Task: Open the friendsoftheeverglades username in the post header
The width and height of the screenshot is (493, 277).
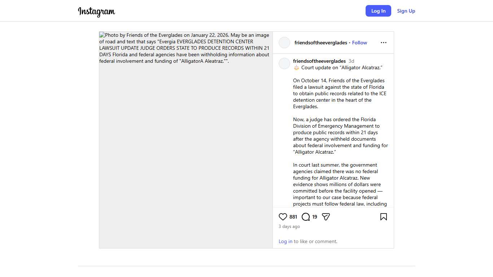Action: [320, 43]
